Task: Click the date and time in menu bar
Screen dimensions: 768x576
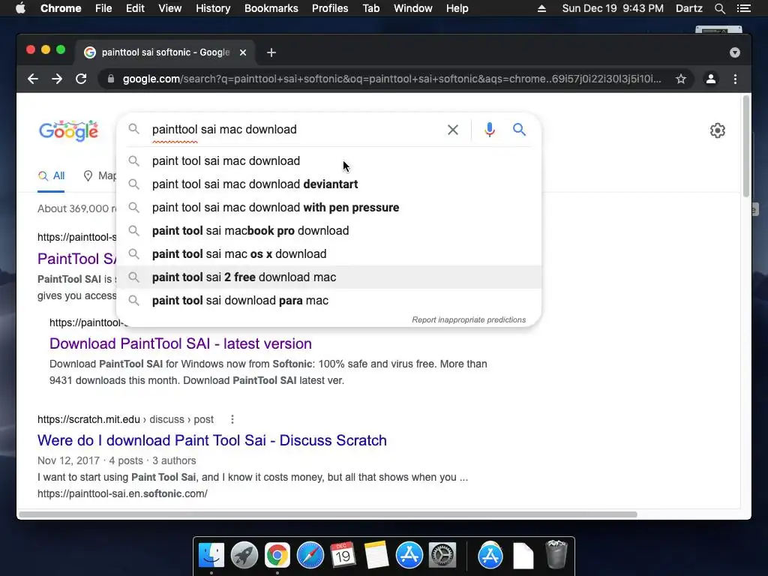Action: pyautogui.click(x=613, y=8)
